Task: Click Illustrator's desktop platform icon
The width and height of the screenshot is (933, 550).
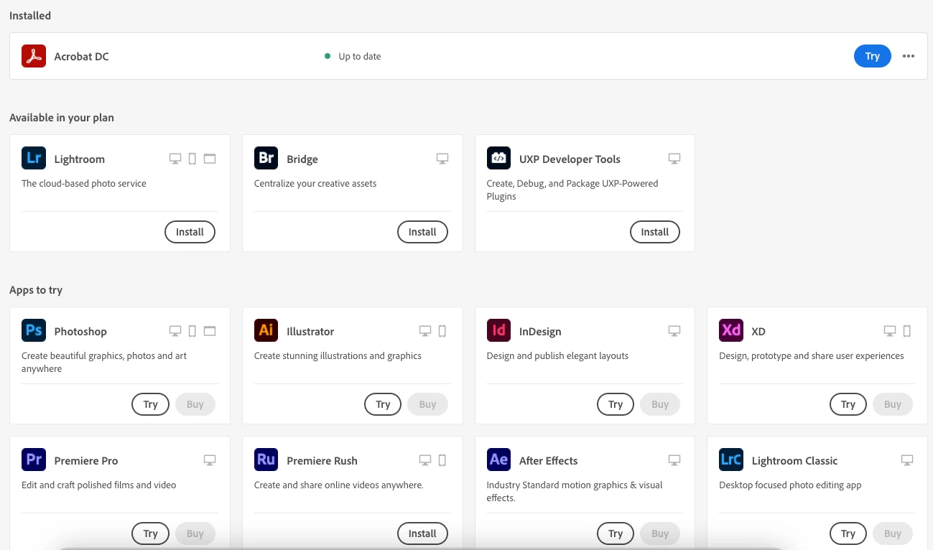Action: 425,331
